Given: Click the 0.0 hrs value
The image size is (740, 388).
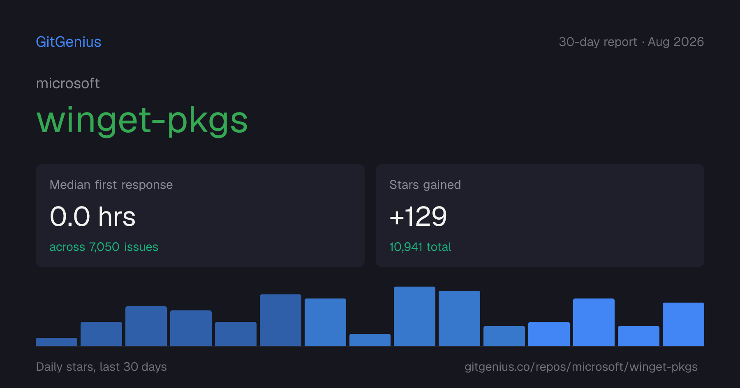Looking at the screenshot, I should pos(92,217).
